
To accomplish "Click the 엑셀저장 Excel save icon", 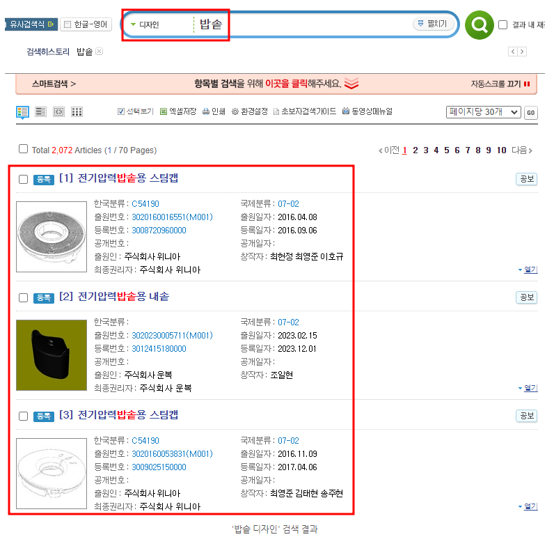I will coord(164,111).
